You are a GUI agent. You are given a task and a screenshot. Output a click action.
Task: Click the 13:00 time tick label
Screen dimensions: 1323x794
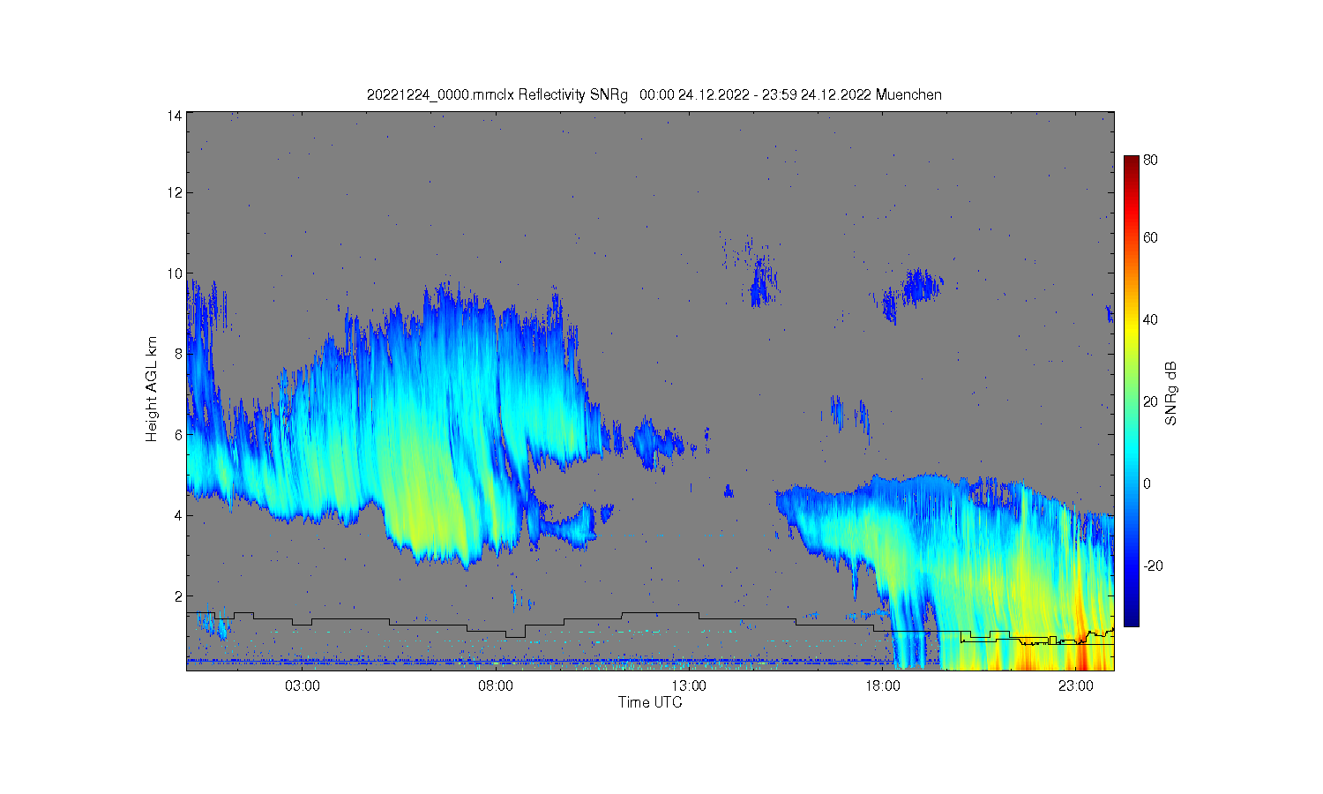689,685
